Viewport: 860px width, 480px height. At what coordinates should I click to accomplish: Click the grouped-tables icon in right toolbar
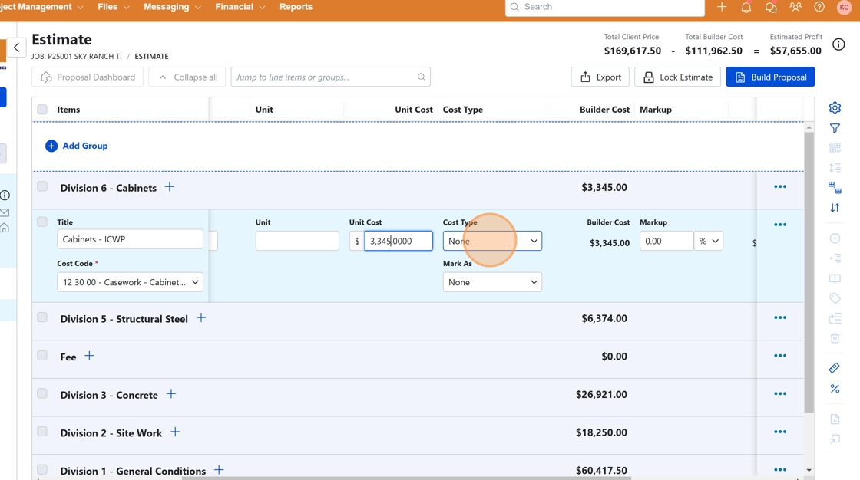click(835, 188)
